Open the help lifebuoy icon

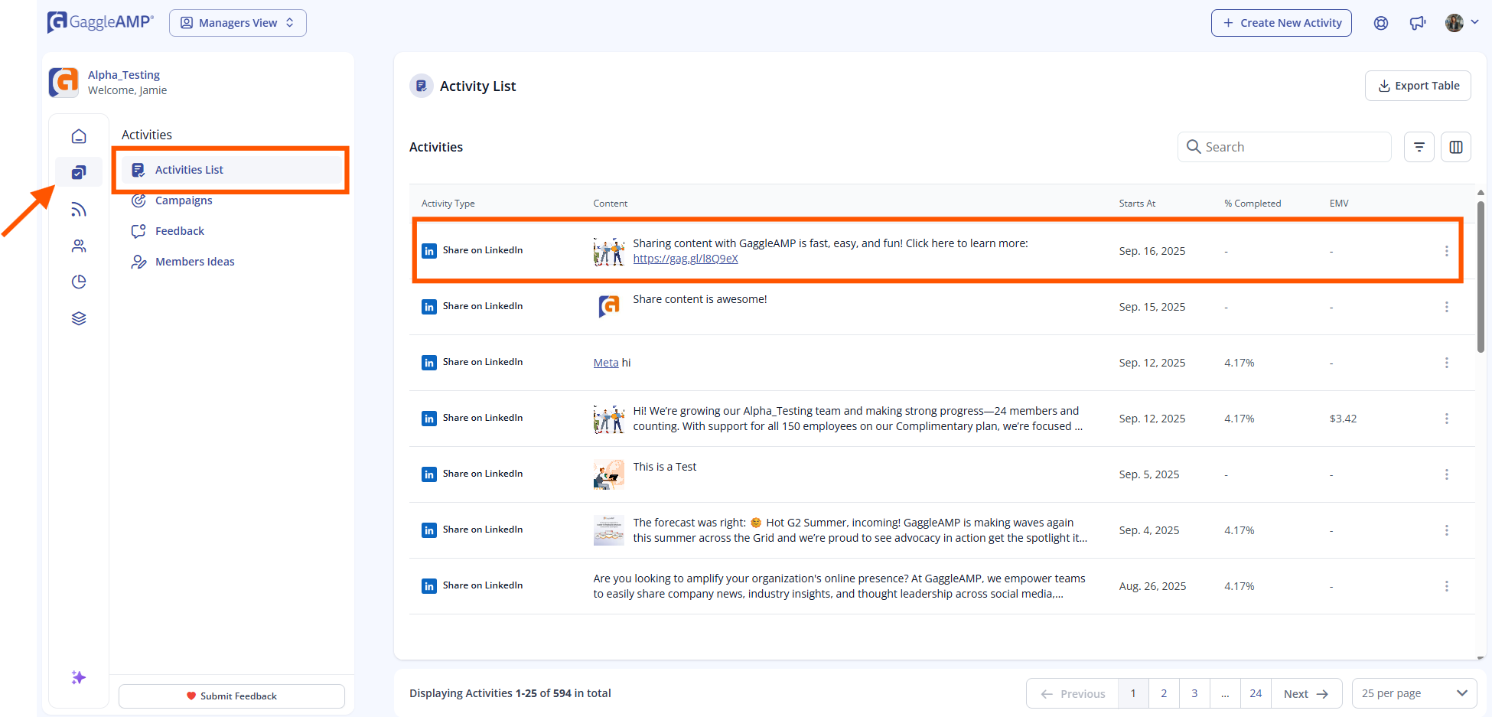click(x=1381, y=23)
